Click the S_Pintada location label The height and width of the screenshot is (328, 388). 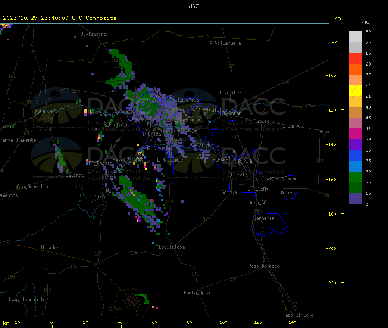pyautogui.click(x=115, y=125)
